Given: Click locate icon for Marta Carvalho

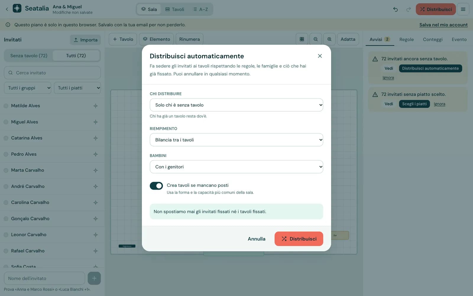Looking at the screenshot, I should (95, 170).
